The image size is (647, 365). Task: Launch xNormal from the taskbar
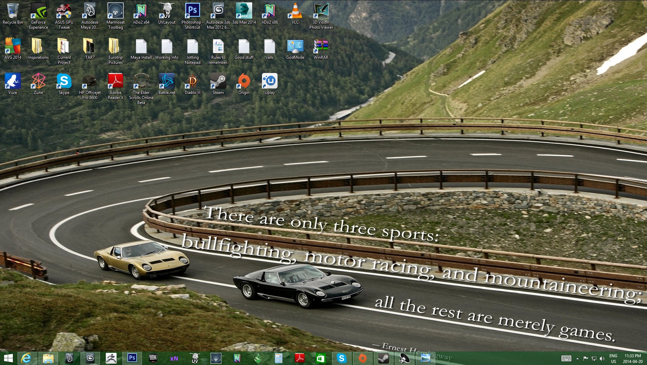[174, 358]
